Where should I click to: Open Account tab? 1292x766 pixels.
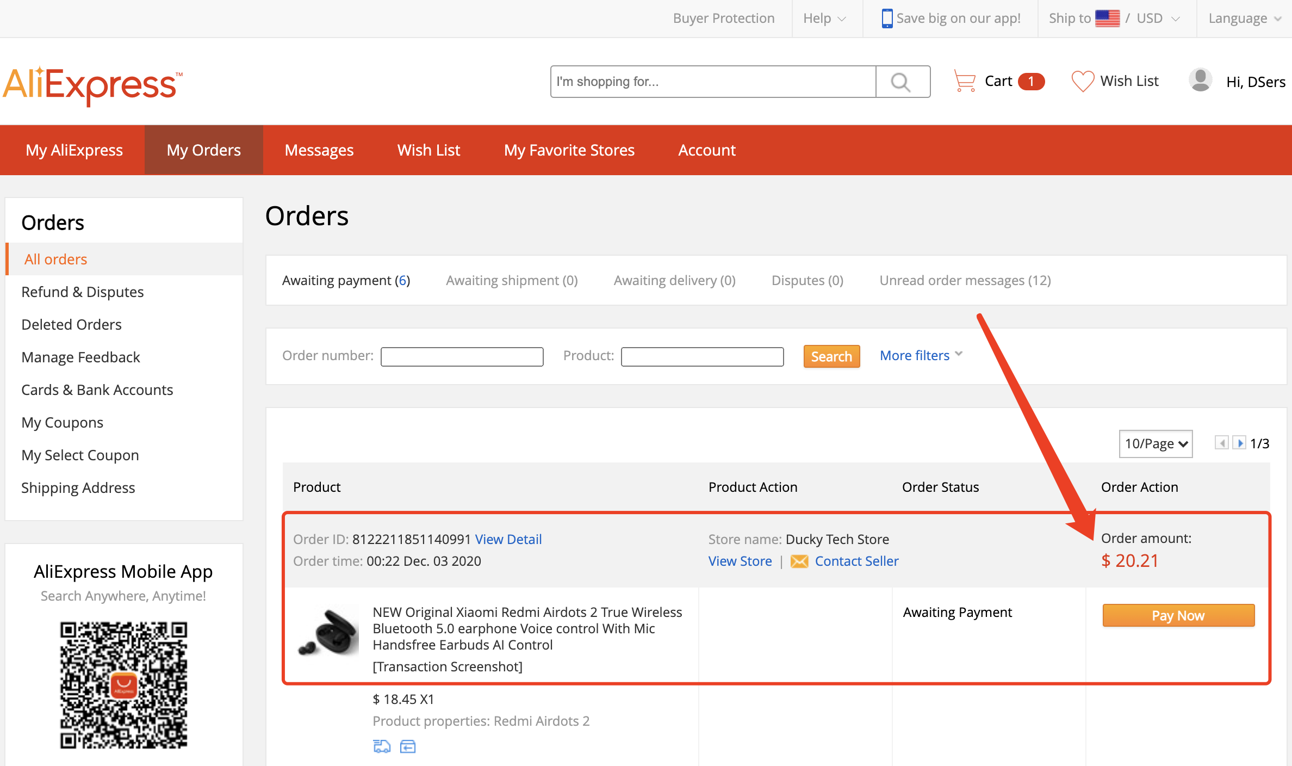[707, 150]
